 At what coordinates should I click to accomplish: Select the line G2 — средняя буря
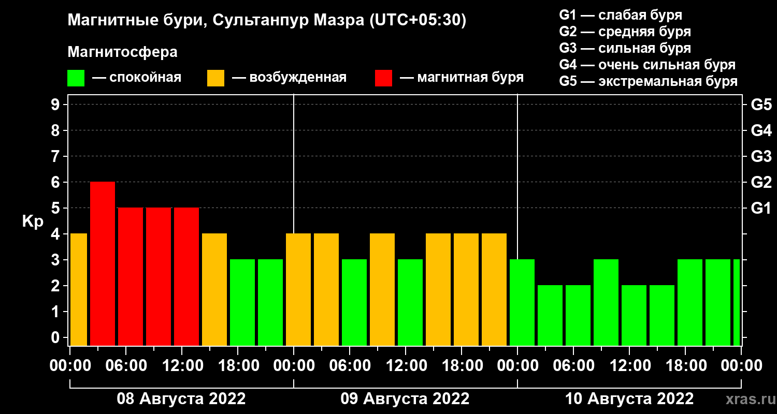pyautogui.click(x=625, y=32)
